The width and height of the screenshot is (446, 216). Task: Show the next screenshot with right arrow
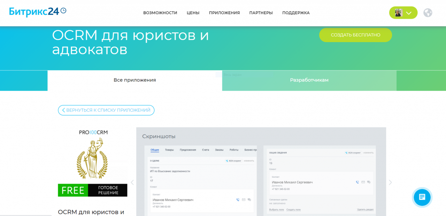click(390, 183)
